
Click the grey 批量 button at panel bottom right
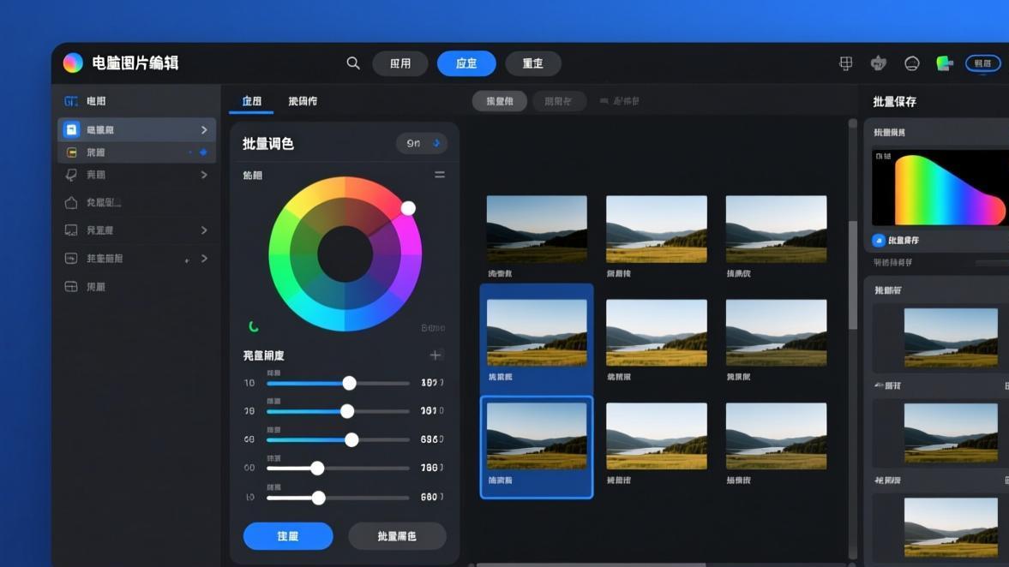[x=397, y=536]
